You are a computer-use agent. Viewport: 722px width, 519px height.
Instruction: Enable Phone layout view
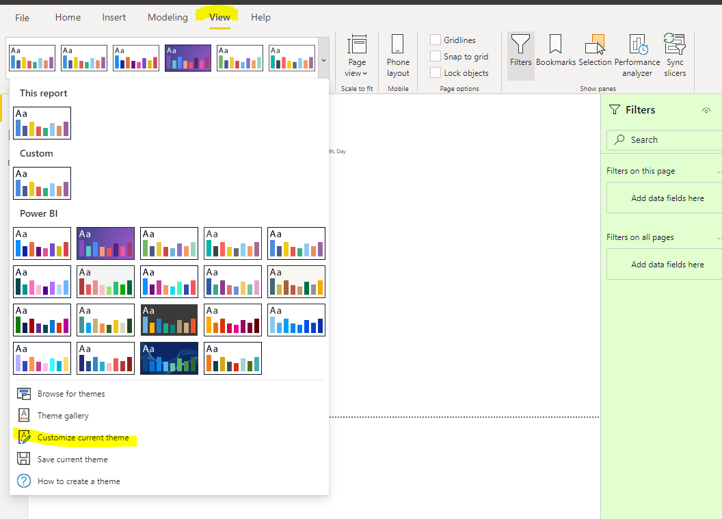pyautogui.click(x=397, y=55)
